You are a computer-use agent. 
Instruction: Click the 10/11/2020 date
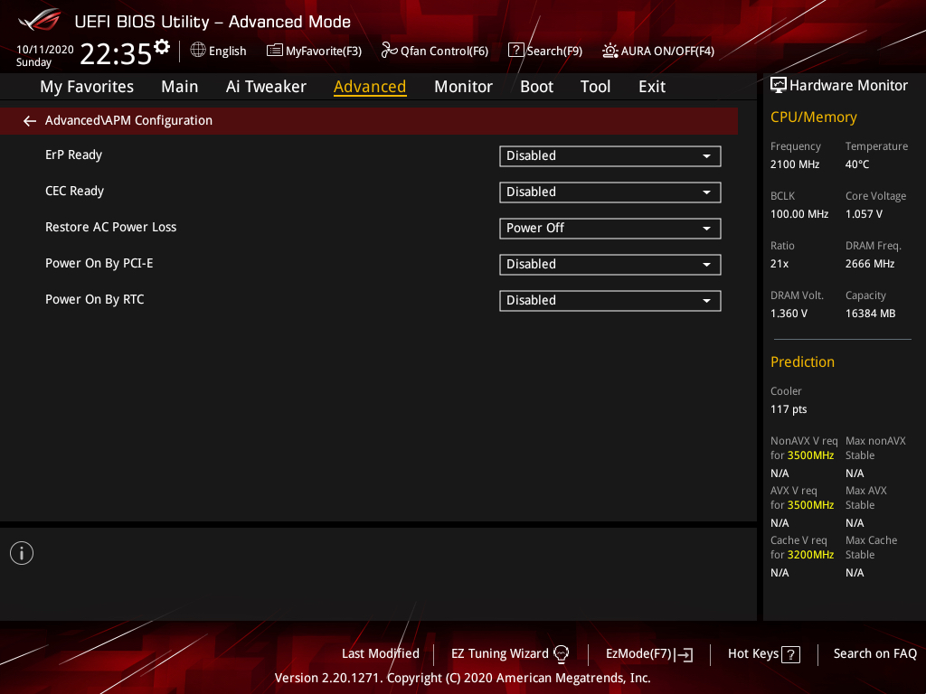pyautogui.click(x=45, y=50)
